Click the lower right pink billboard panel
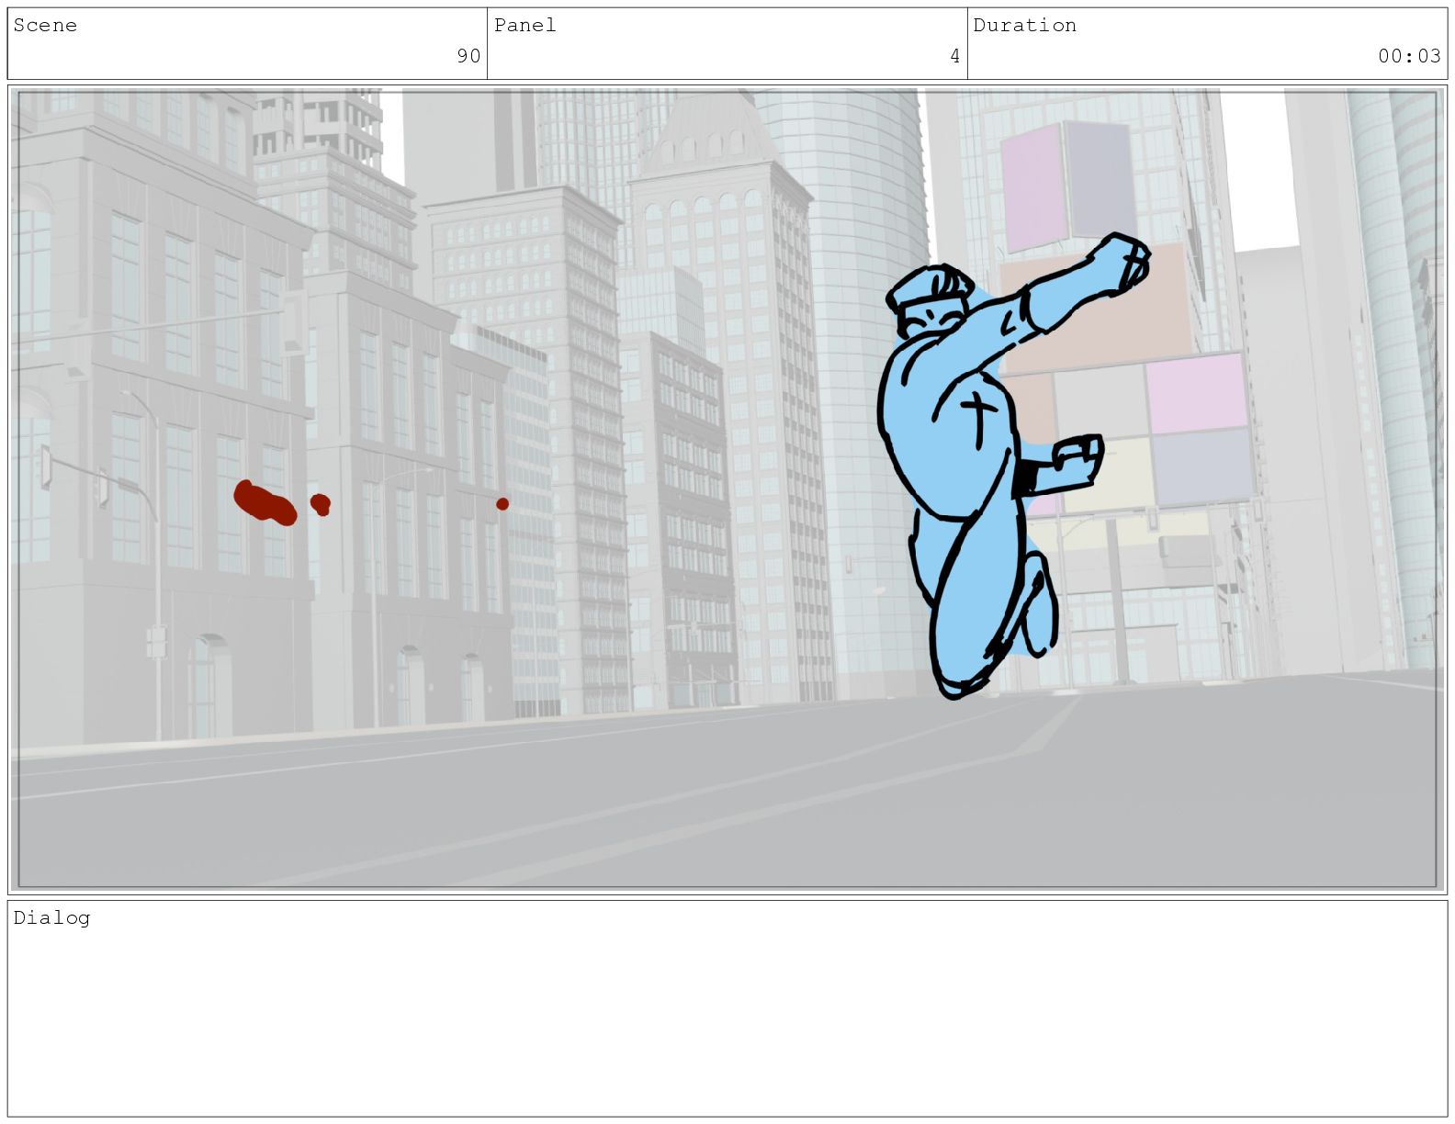 tap(1197, 395)
